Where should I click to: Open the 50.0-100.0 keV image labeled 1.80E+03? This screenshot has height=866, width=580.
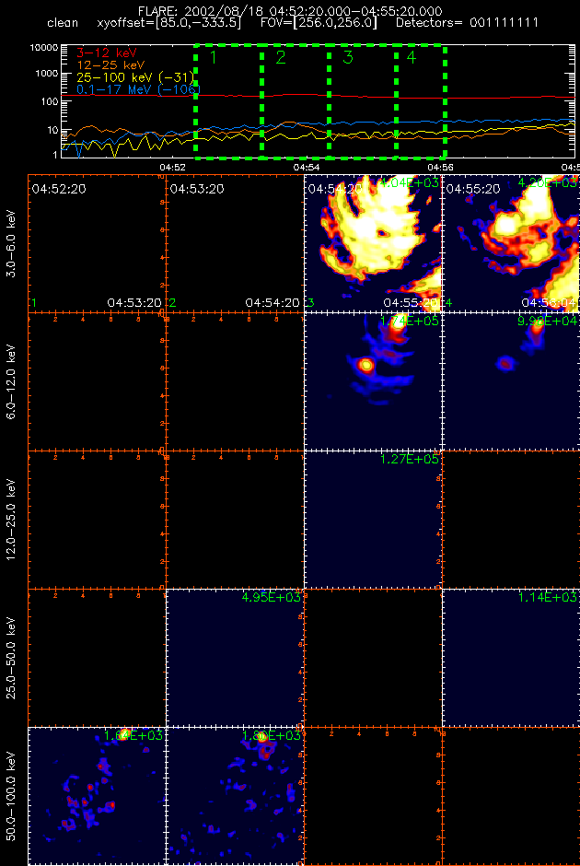[235, 796]
